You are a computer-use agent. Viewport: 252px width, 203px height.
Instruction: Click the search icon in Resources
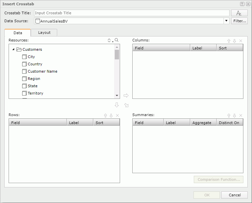[116, 40]
